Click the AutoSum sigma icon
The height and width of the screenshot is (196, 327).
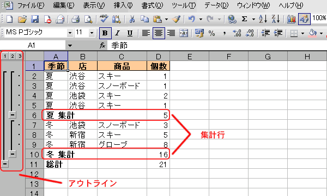[244, 20]
